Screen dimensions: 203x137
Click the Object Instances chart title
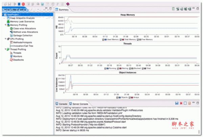pos(128,72)
